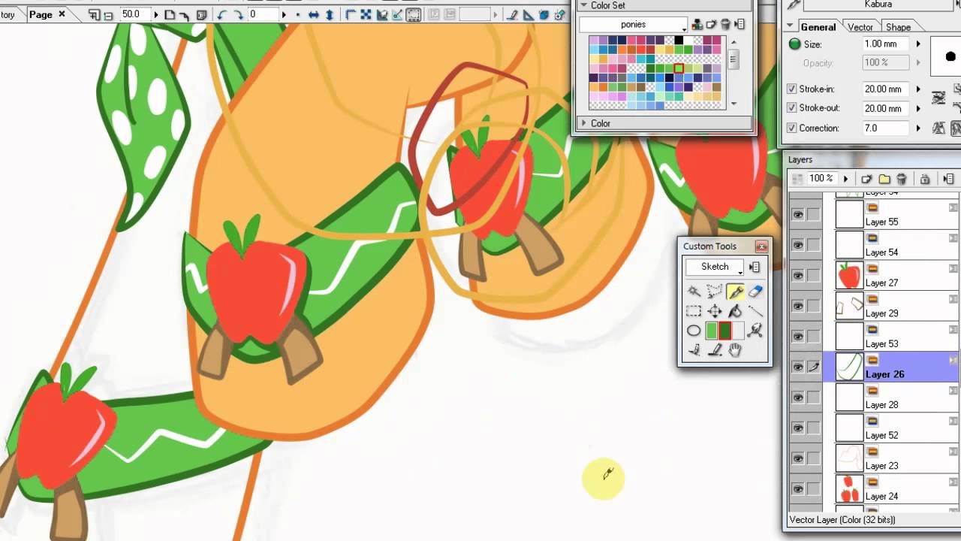Image resolution: width=961 pixels, height=541 pixels.
Task: Switch to the Vector tab
Action: (860, 27)
